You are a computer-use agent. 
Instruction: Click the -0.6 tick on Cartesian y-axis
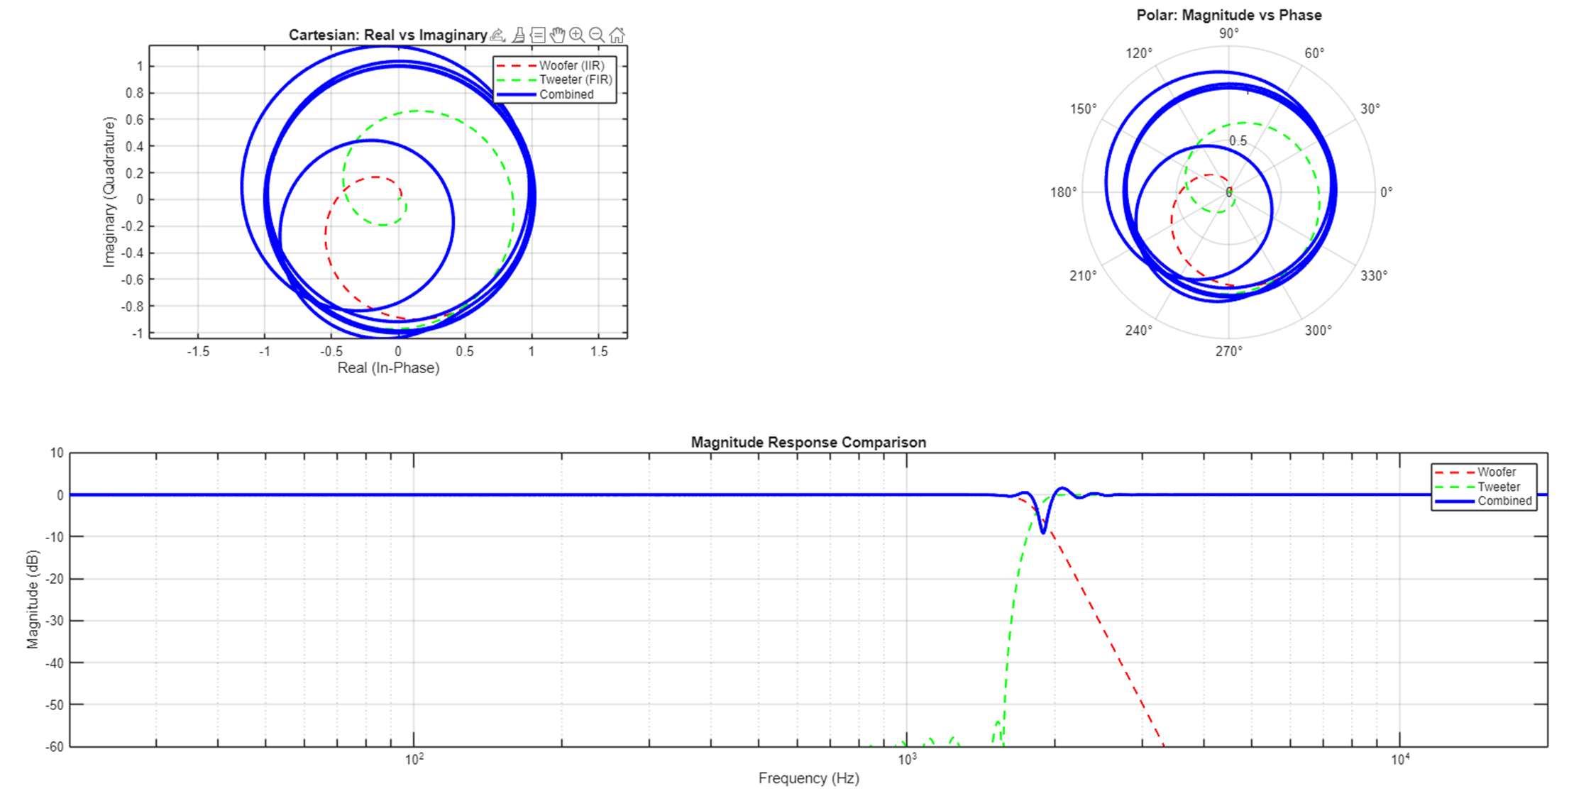tap(132, 280)
